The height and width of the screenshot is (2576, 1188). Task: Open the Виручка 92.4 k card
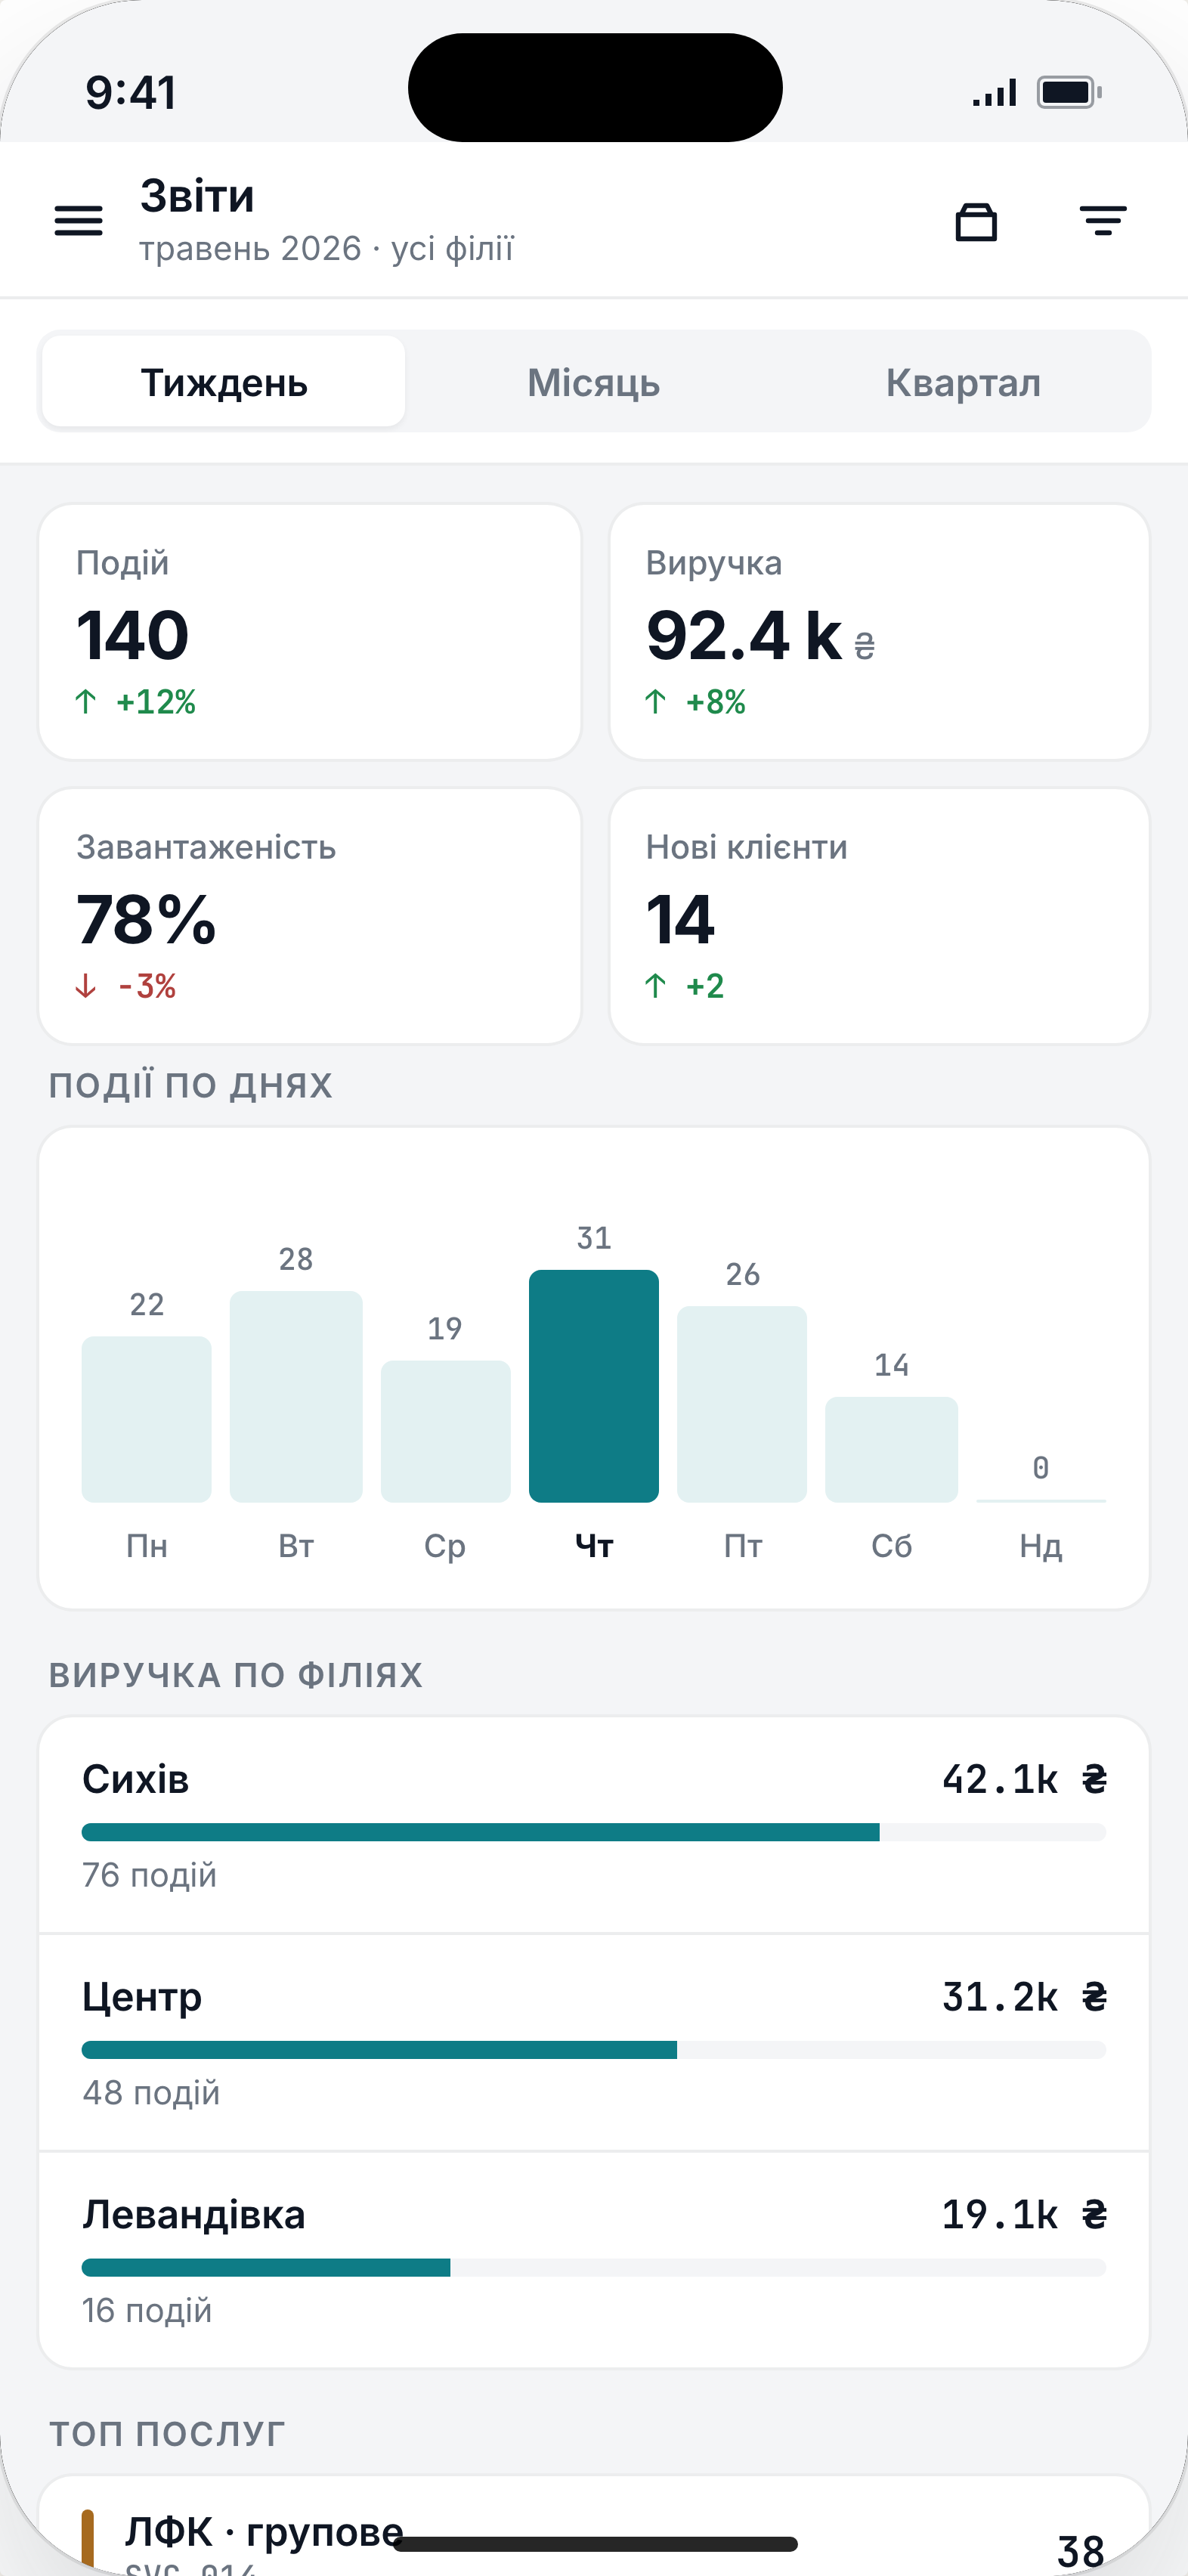click(879, 632)
